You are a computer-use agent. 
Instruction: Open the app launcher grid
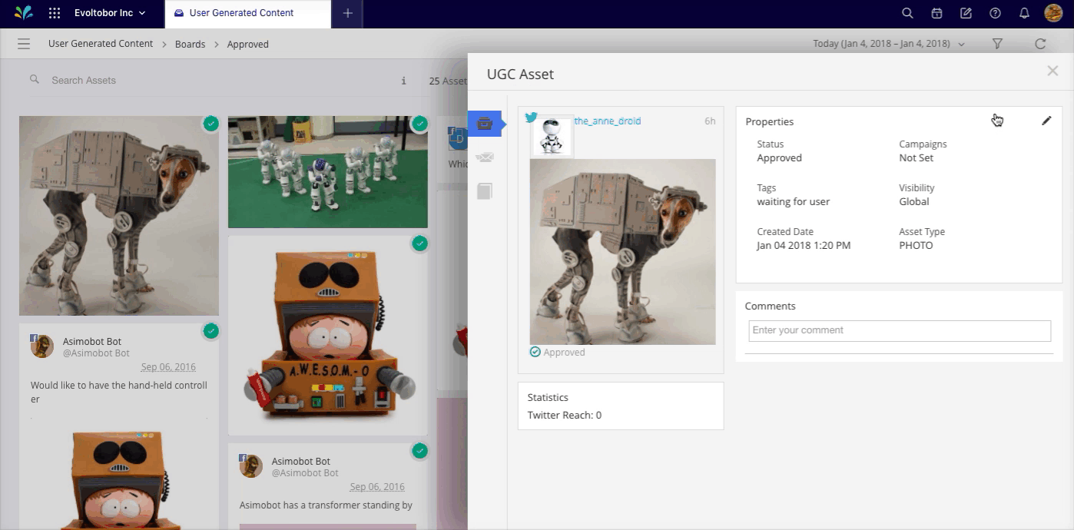tap(55, 13)
